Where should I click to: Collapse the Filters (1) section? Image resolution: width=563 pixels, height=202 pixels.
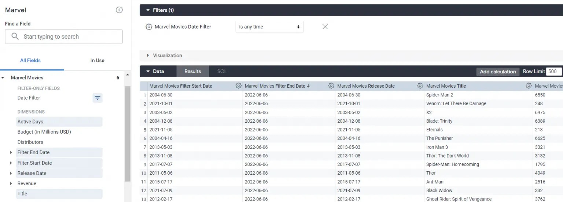(148, 10)
